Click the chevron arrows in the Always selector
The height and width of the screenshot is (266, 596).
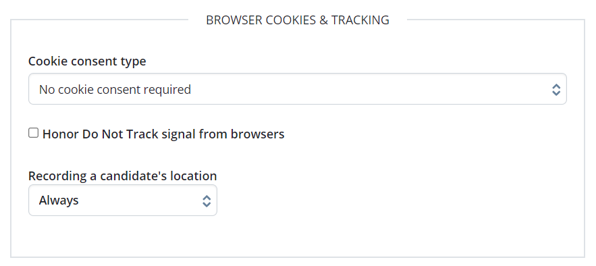click(207, 201)
